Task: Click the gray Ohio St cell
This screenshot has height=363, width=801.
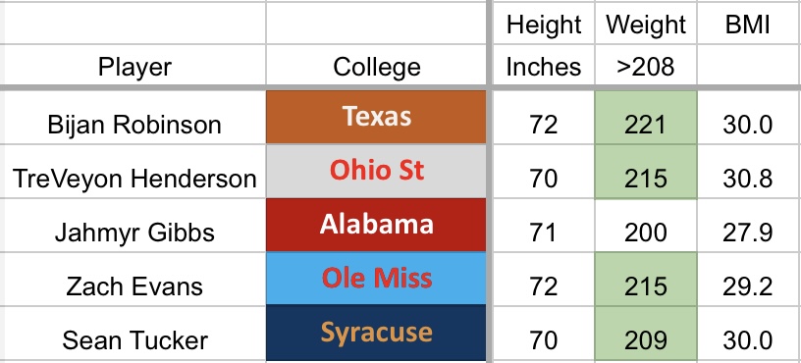Action: point(377,171)
